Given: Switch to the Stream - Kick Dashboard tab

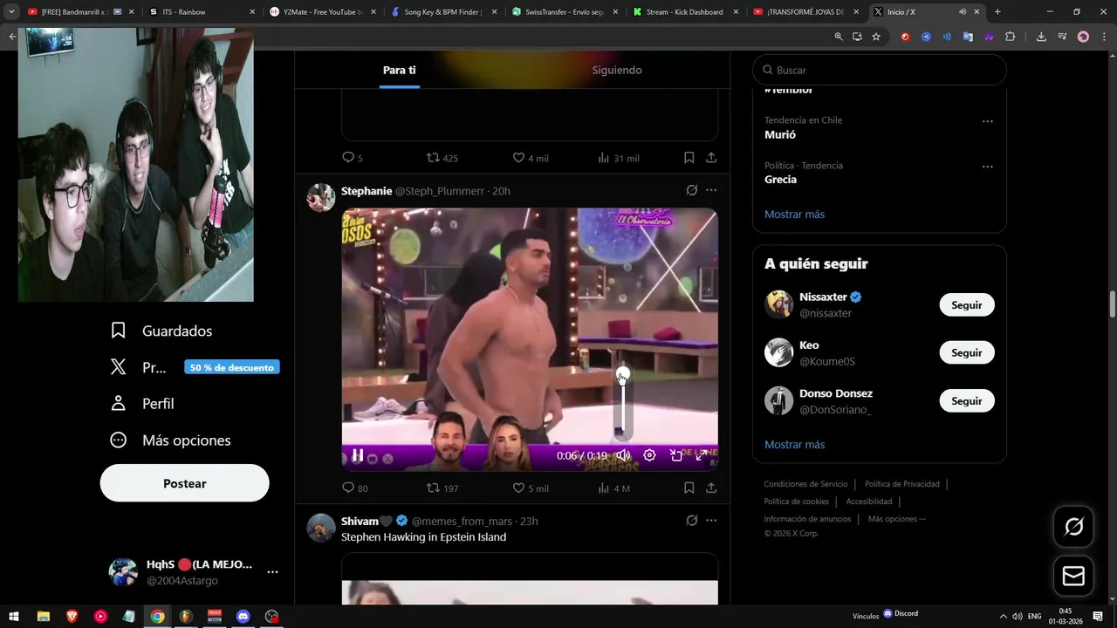Looking at the screenshot, I should [x=686, y=12].
